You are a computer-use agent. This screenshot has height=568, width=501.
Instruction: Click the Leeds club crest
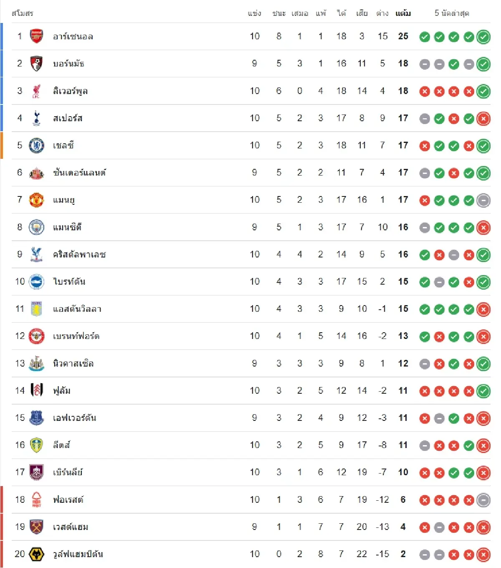[37, 445]
